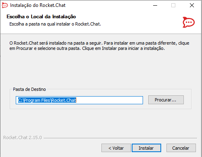
Task: Click the 'Escolha o Local da Instalação' heading
Action: 41,17
